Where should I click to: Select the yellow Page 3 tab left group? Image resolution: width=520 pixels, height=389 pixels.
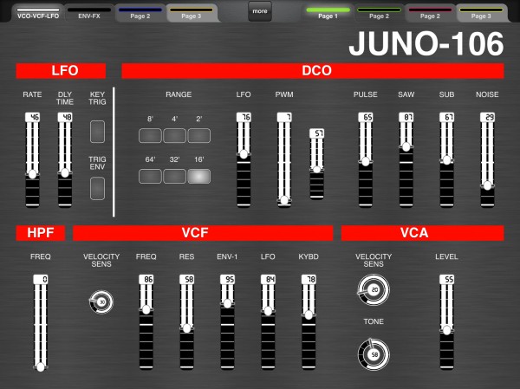[192, 13]
